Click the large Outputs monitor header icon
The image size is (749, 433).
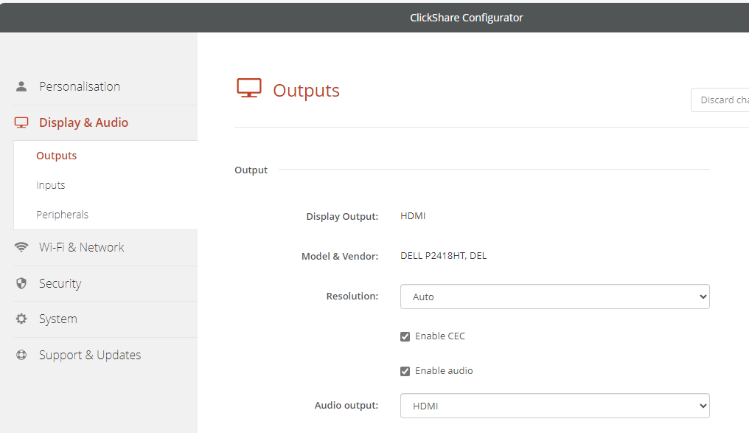(x=249, y=89)
